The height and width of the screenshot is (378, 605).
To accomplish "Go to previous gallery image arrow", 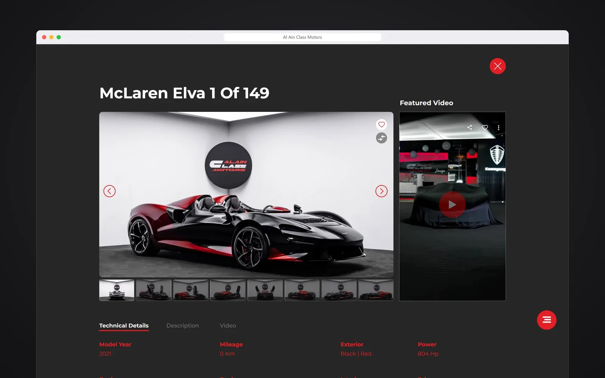I will coord(110,191).
